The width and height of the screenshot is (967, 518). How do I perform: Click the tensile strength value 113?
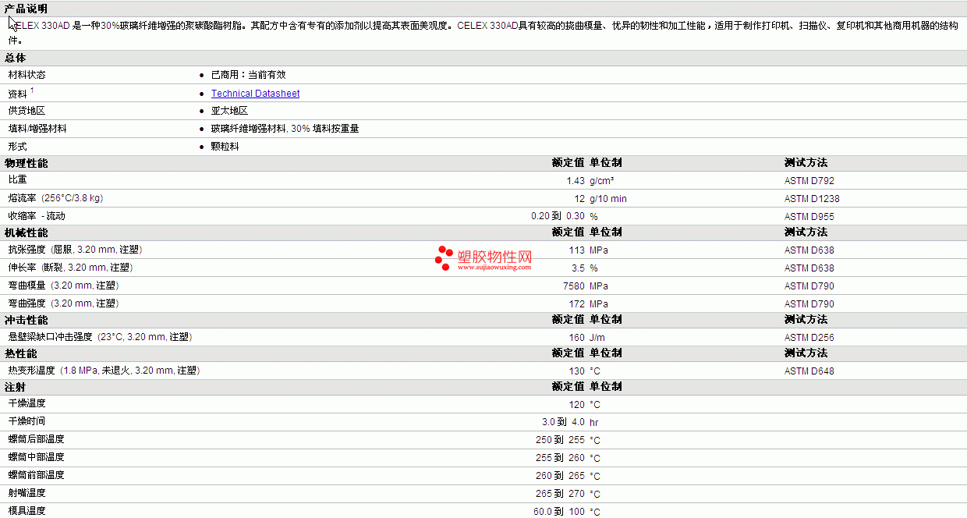[x=577, y=250]
